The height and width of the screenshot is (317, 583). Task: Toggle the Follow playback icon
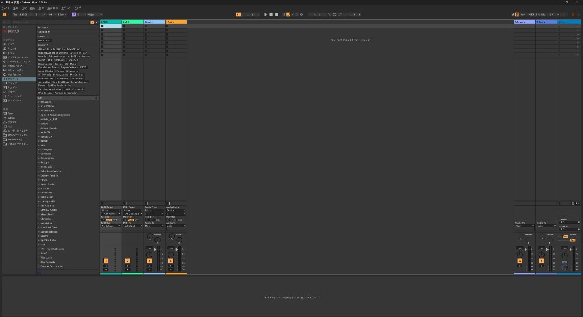coord(238,15)
